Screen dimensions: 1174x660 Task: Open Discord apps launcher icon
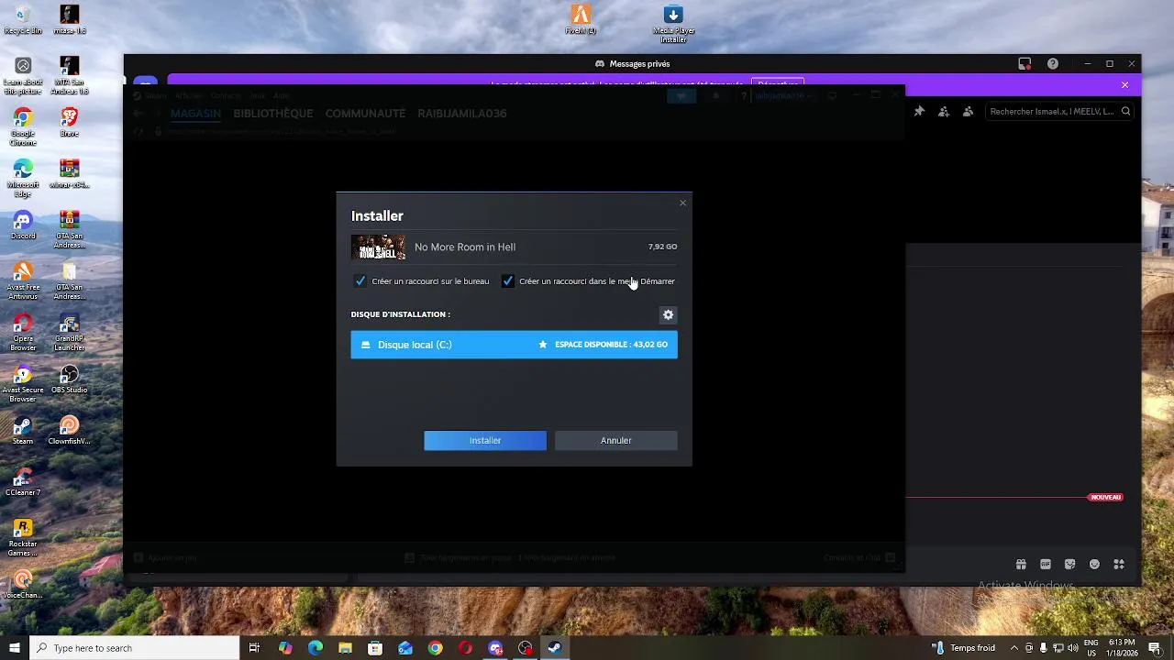tap(1119, 565)
